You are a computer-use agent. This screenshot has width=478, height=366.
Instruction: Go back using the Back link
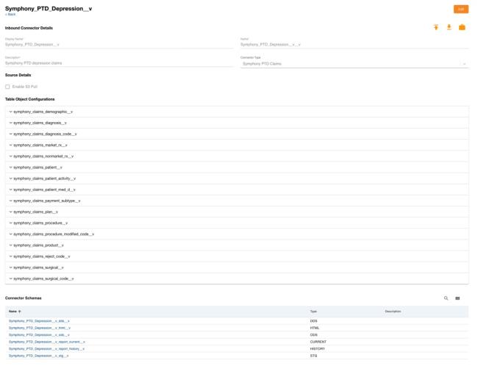[x=10, y=14]
